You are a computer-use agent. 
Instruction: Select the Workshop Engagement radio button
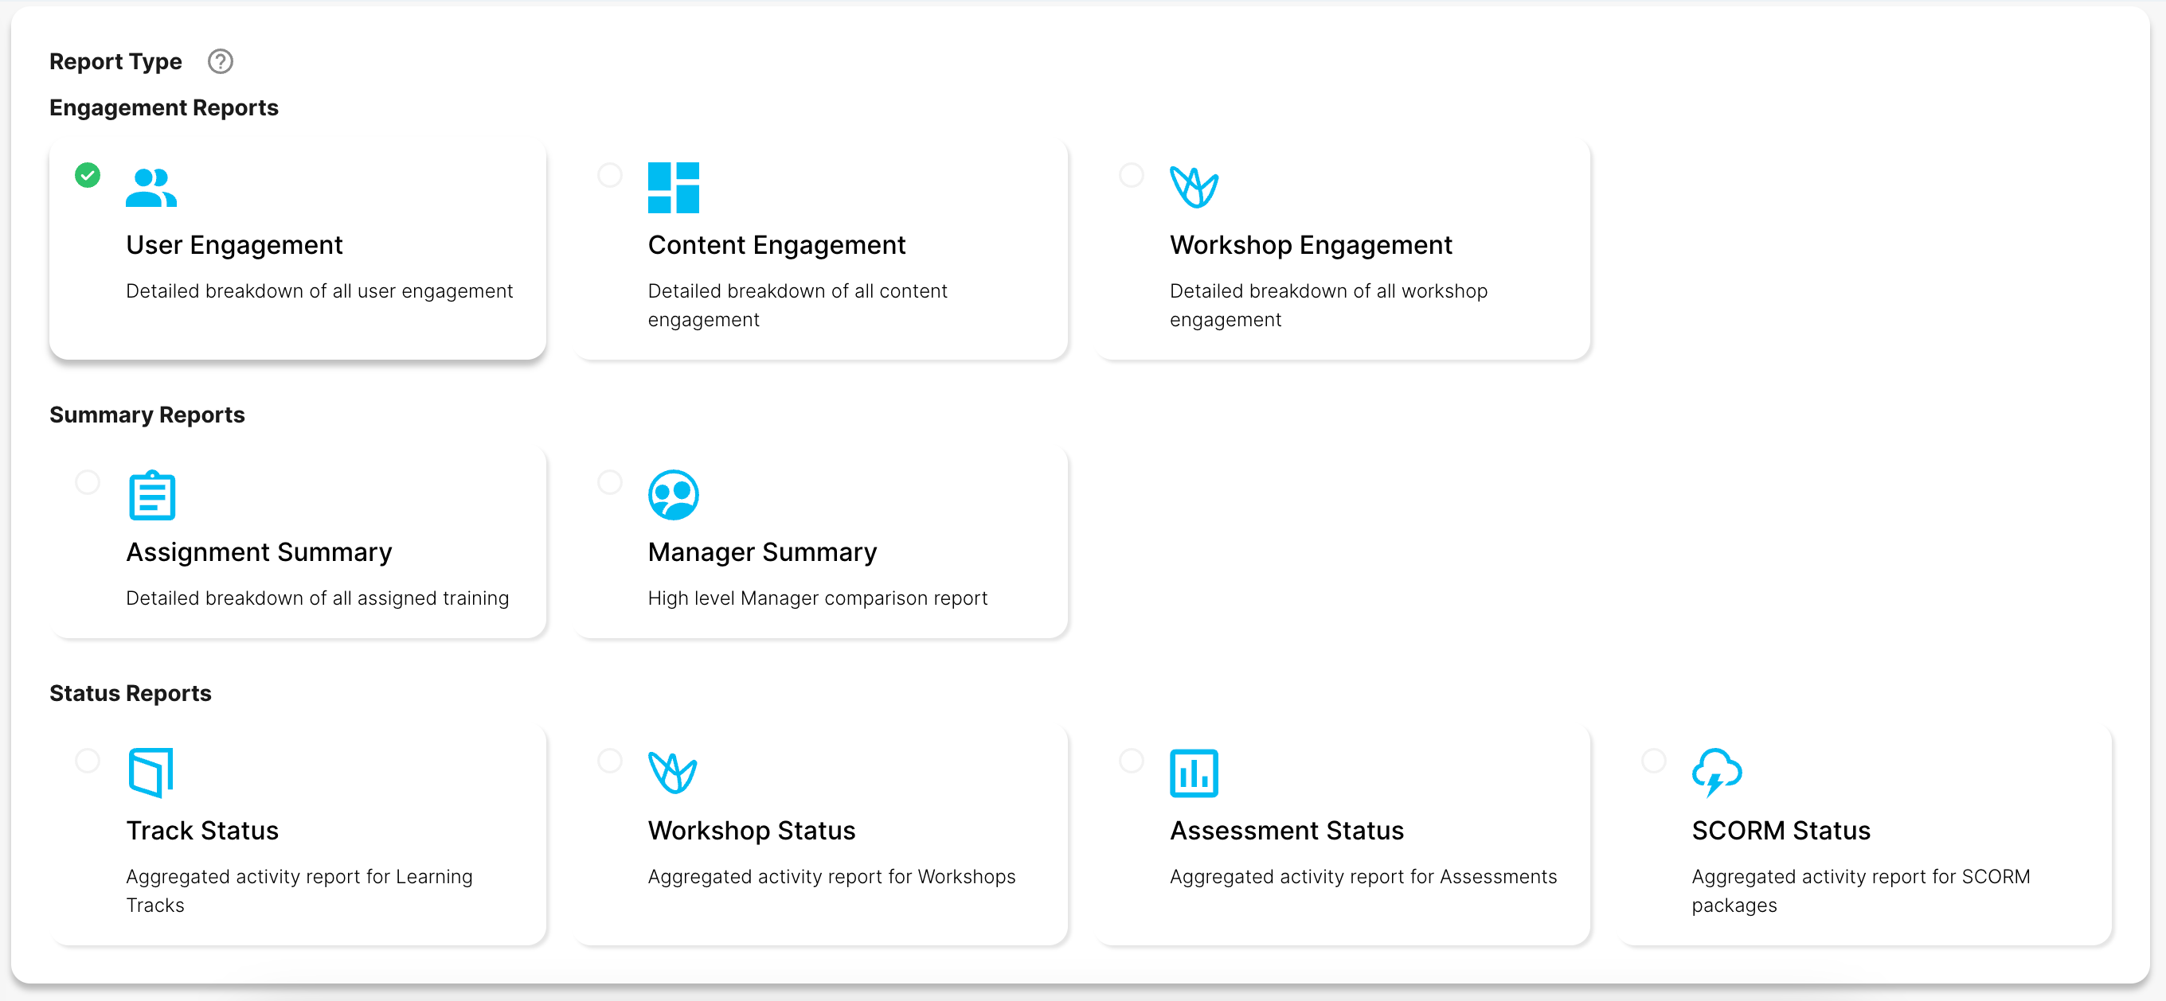(1132, 175)
